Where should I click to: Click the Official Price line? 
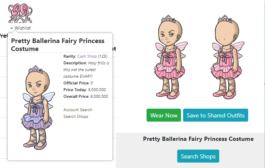click(x=79, y=83)
